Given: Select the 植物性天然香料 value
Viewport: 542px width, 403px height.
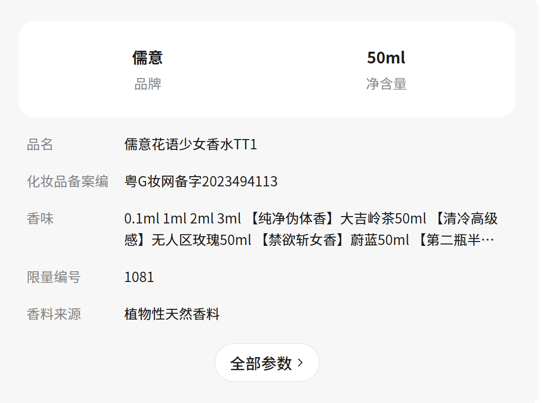Looking at the screenshot, I should click(x=172, y=314).
